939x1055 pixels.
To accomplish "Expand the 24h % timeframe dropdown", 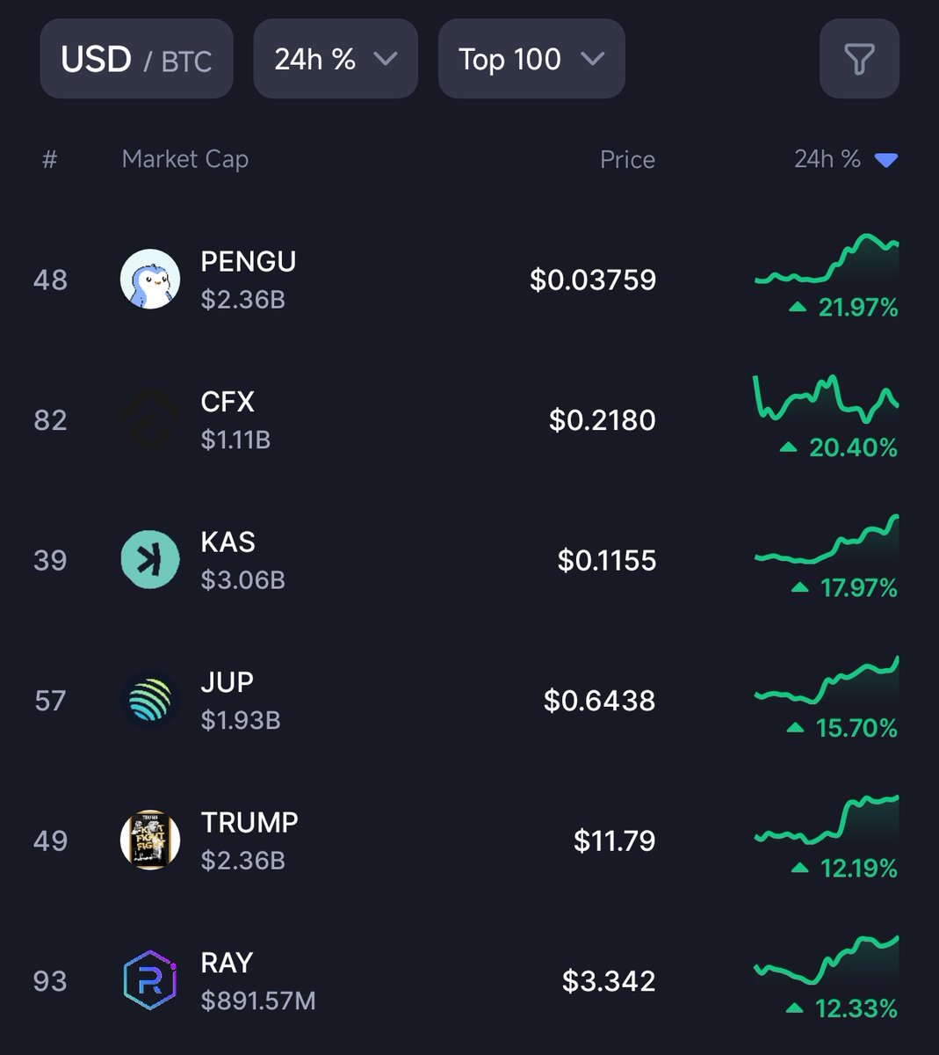I will pyautogui.click(x=335, y=60).
